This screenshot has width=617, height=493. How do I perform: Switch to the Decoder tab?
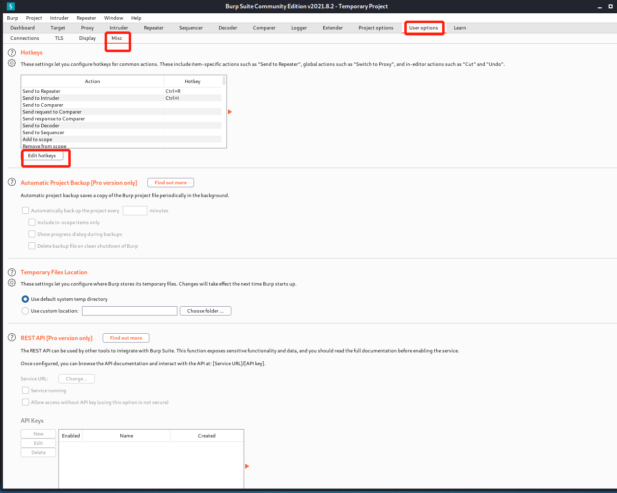click(x=228, y=28)
